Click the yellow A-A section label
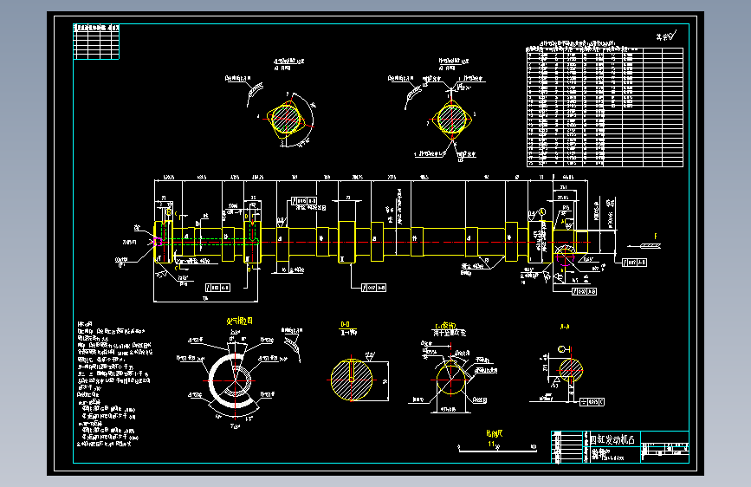This screenshot has height=487, width=751. click(565, 327)
